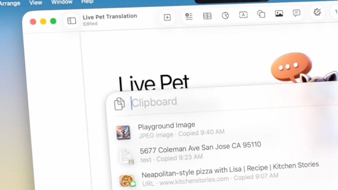Open the Help menu
This screenshot has height=190, width=338.
coord(87,2)
